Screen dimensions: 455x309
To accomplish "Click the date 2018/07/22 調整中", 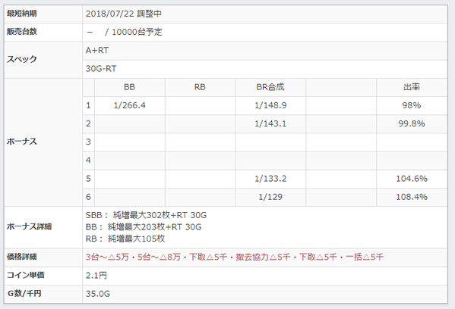I will point(124,14).
